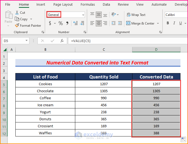Switch to the Page Layout tab
Image resolution: width=188 pixels, height=144 pixels.
pyautogui.click(x=63, y=4)
